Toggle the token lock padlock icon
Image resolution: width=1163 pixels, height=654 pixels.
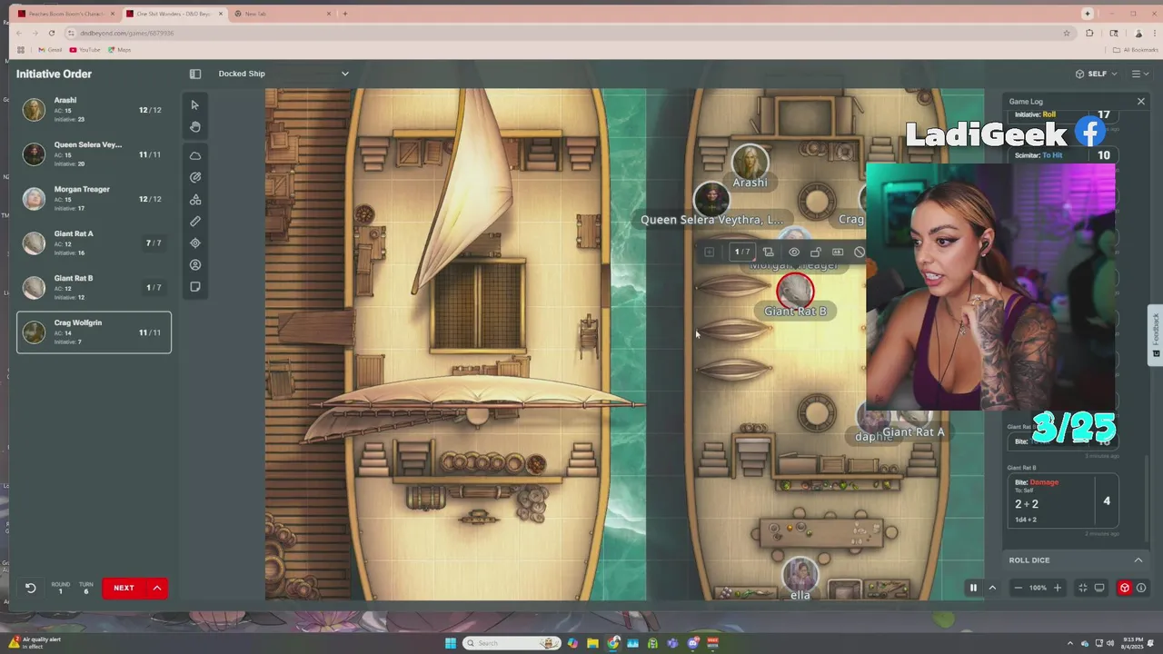coord(816,252)
